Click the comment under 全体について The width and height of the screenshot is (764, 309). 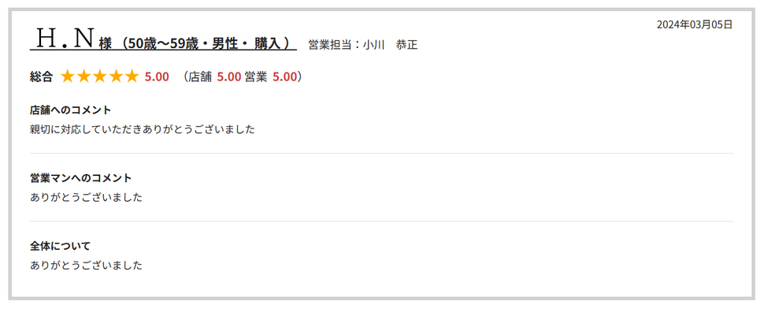tap(86, 266)
